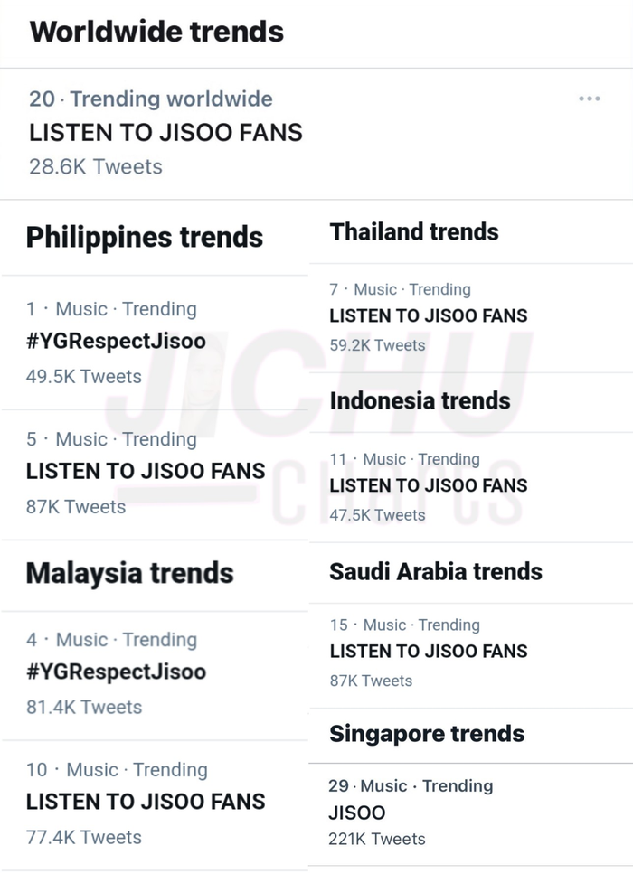The height and width of the screenshot is (883, 633).
Task: Click LISTEN TO JISOO FANS worldwide trend
Action: pyautogui.click(x=166, y=132)
